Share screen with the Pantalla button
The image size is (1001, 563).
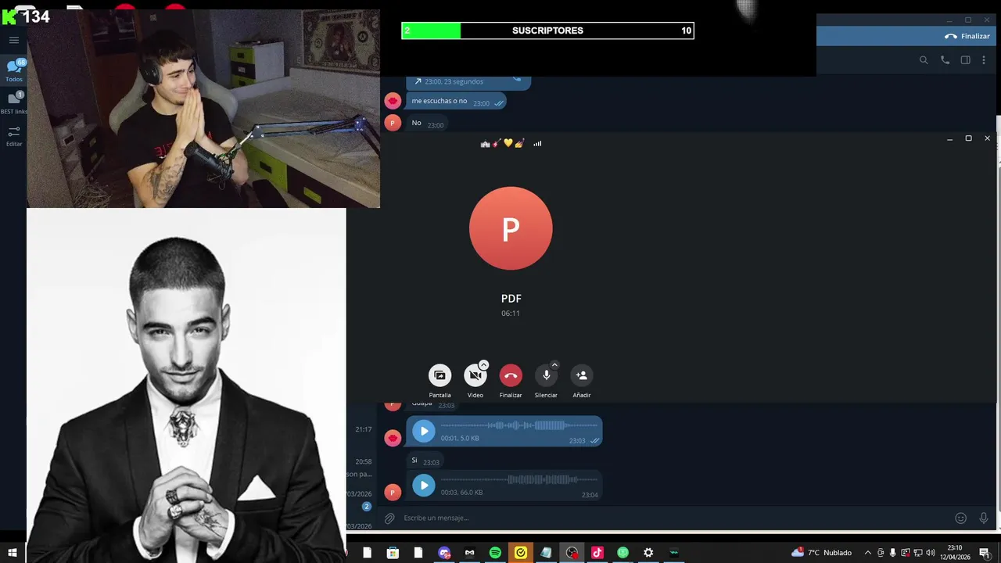tap(440, 375)
